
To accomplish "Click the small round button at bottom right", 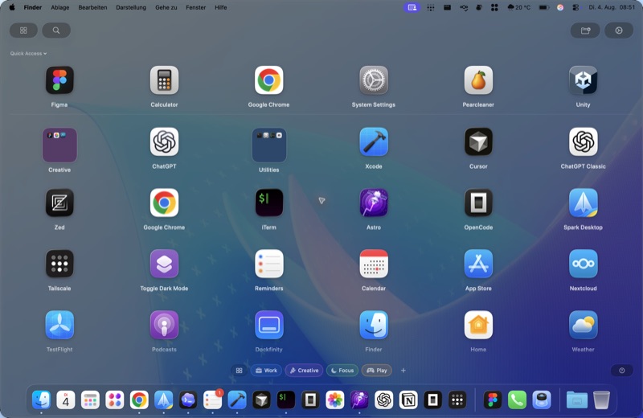I will pyautogui.click(x=621, y=371).
